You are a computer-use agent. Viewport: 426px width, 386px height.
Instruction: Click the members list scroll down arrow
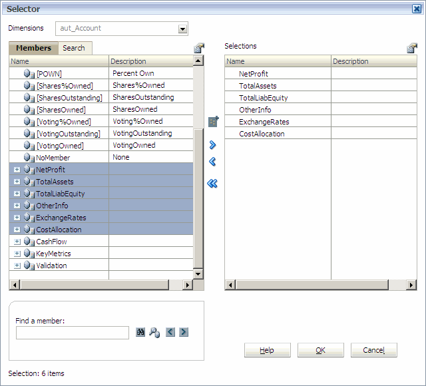click(198, 274)
